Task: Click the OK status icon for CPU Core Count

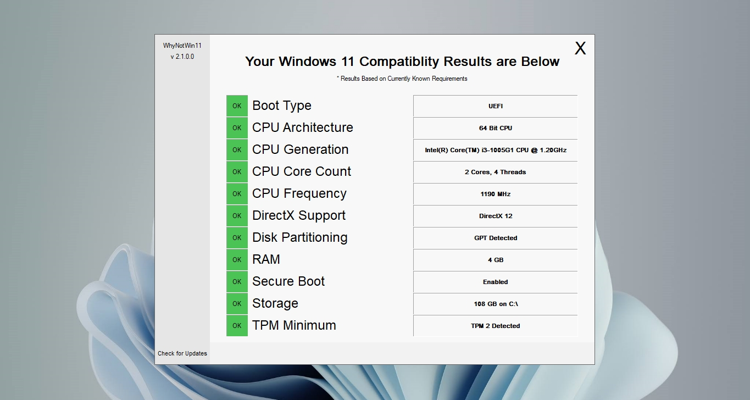Action: tap(237, 172)
